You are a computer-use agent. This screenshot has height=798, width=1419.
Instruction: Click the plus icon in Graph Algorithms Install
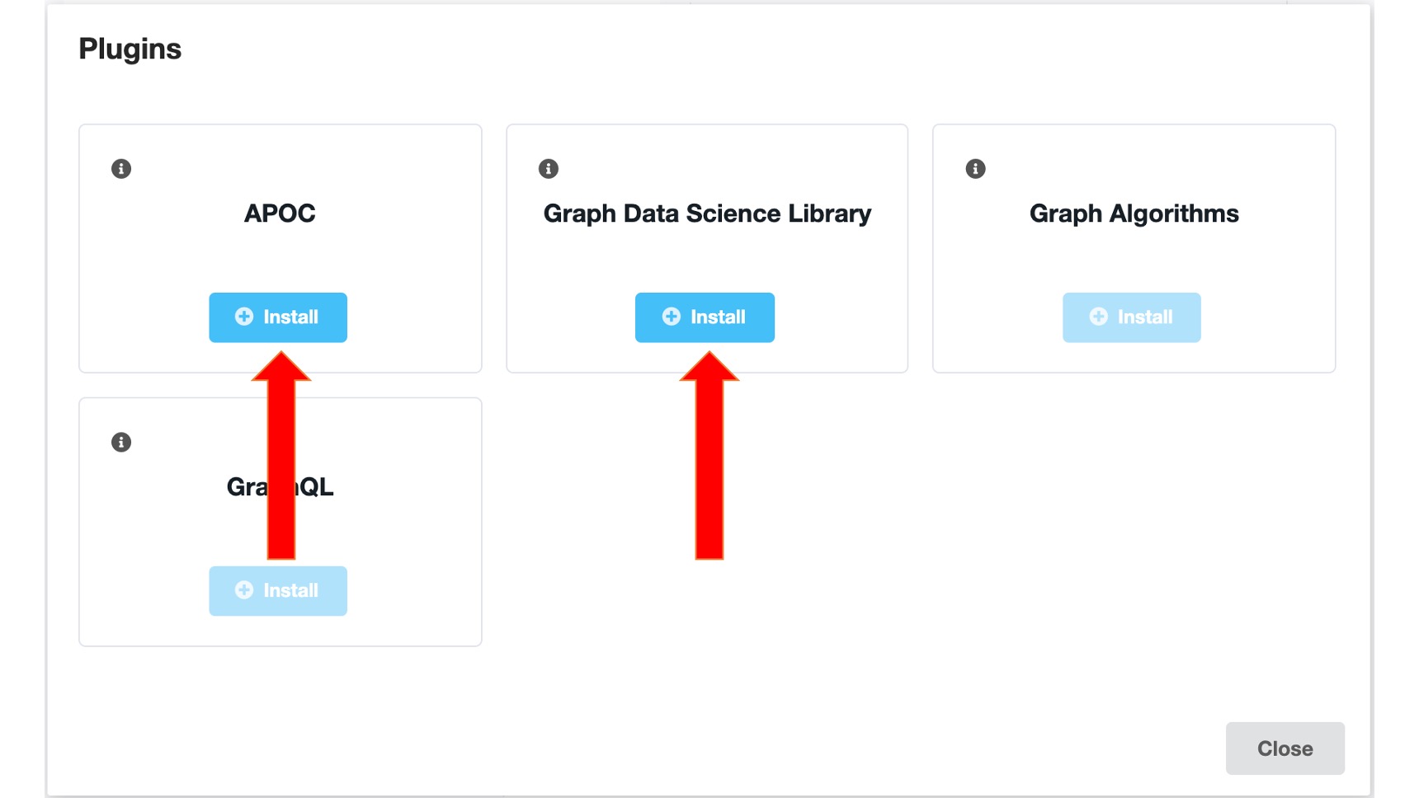point(1099,317)
